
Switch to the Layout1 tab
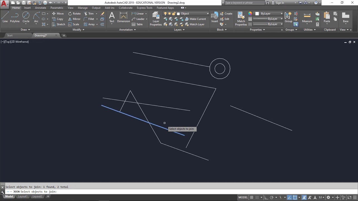pos(23,197)
